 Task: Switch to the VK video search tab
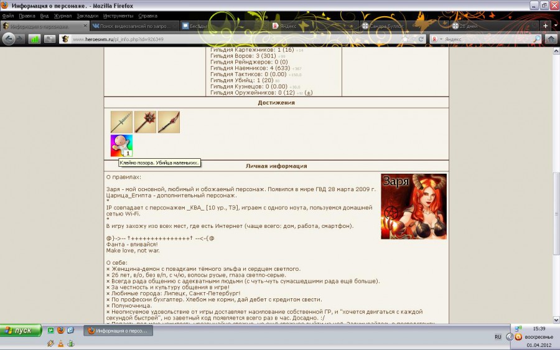click(x=131, y=26)
